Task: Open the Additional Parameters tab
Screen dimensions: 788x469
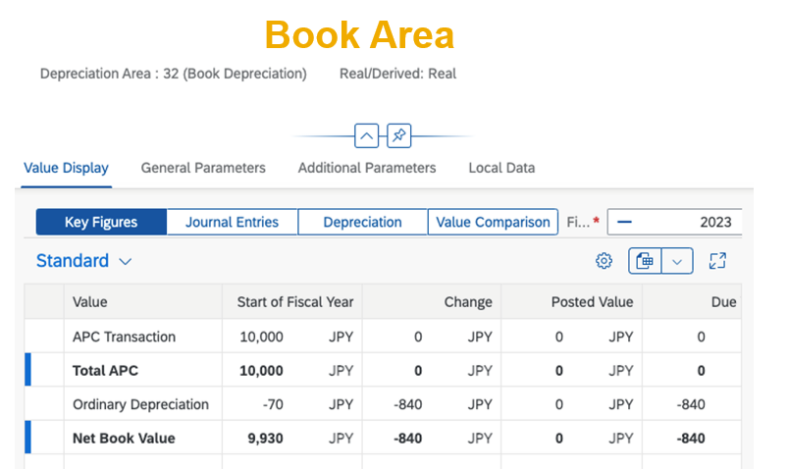Action: [x=367, y=168]
